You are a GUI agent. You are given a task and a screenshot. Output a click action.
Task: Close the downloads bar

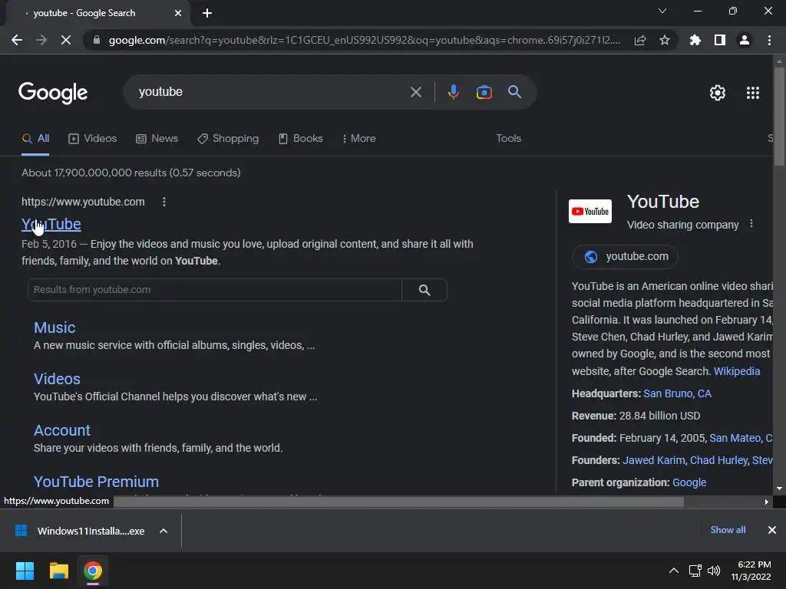pos(772,530)
